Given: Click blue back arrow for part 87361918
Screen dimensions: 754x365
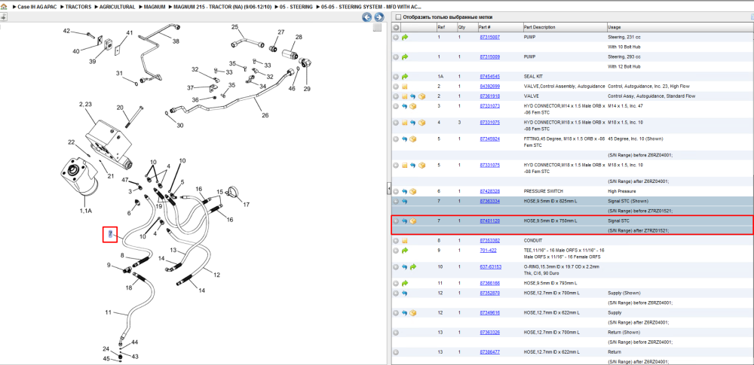Looking at the screenshot, I should pos(412,96).
